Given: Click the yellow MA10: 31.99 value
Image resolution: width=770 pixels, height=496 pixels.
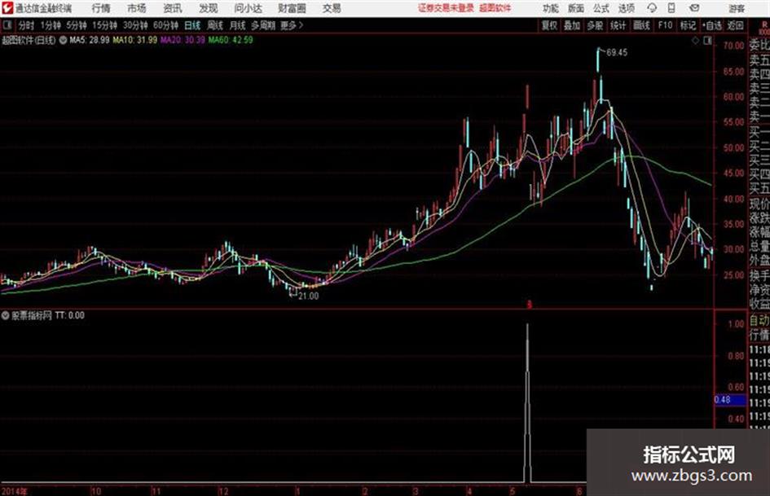Looking at the screenshot, I should click(x=135, y=40).
